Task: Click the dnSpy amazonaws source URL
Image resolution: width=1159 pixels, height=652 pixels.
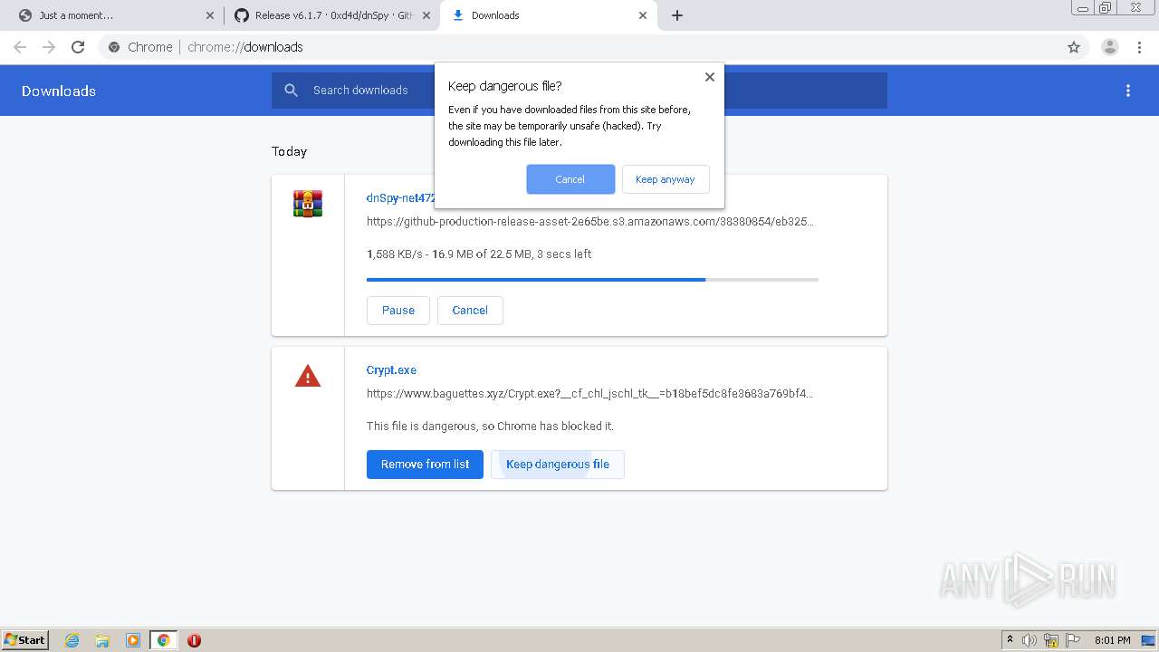Action: [589, 221]
